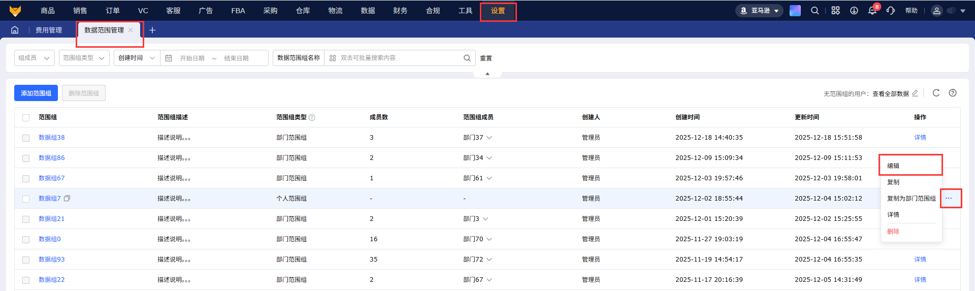Open the 广告 top menu
The width and height of the screenshot is (975, 291).
[206, 11]
